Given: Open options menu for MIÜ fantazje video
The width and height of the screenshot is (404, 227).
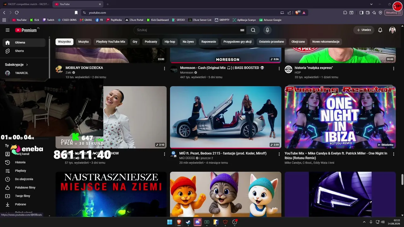Looking at the screenshot, I should pos(279,154).
